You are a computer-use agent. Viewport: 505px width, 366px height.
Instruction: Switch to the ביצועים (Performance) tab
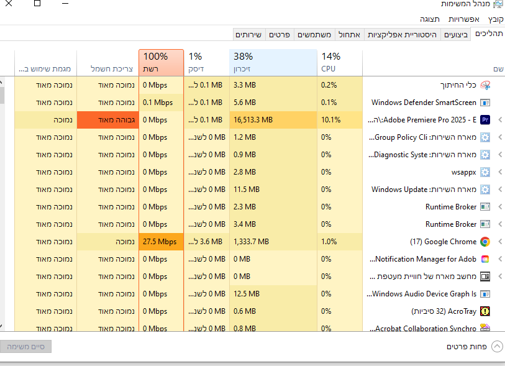[x=456, y=35]
